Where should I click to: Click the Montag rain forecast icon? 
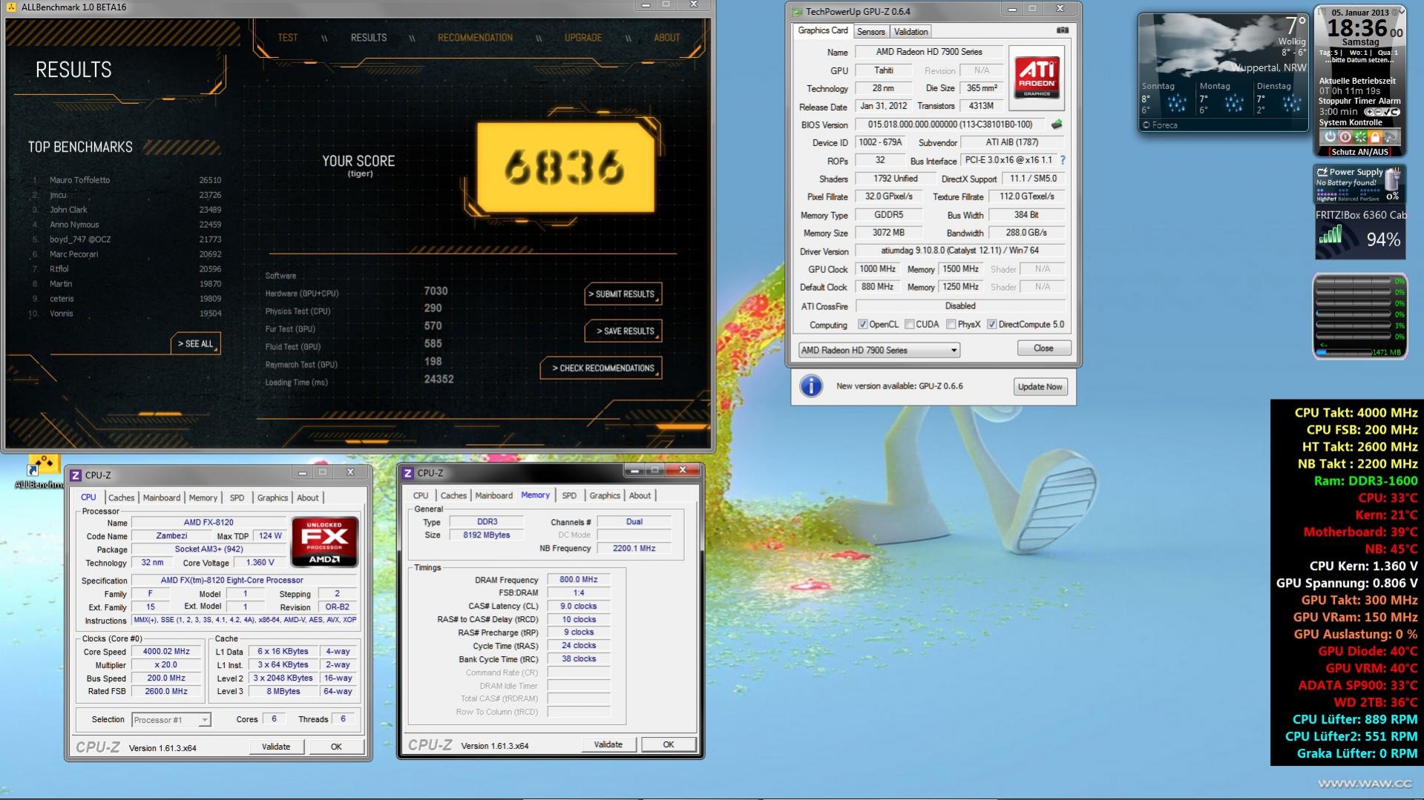[1235, 104]
